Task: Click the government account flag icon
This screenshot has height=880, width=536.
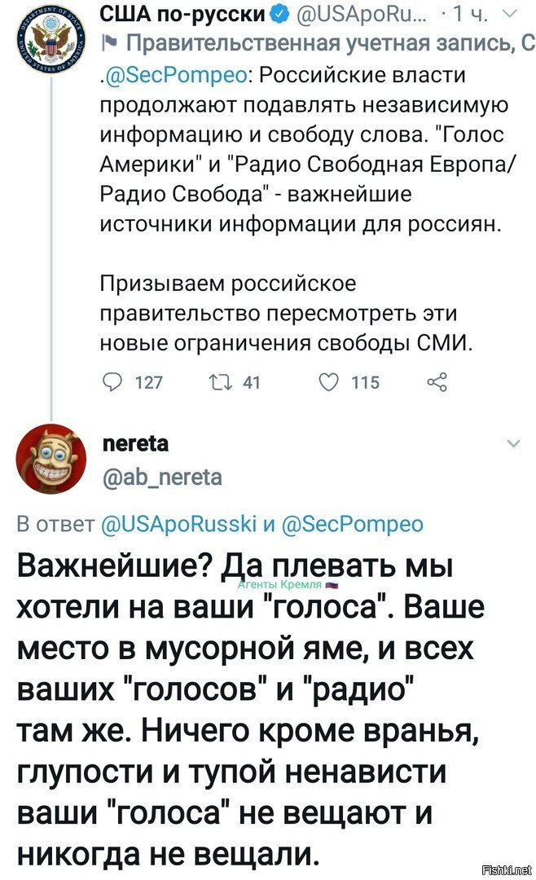Action: (x=108, y=44)
